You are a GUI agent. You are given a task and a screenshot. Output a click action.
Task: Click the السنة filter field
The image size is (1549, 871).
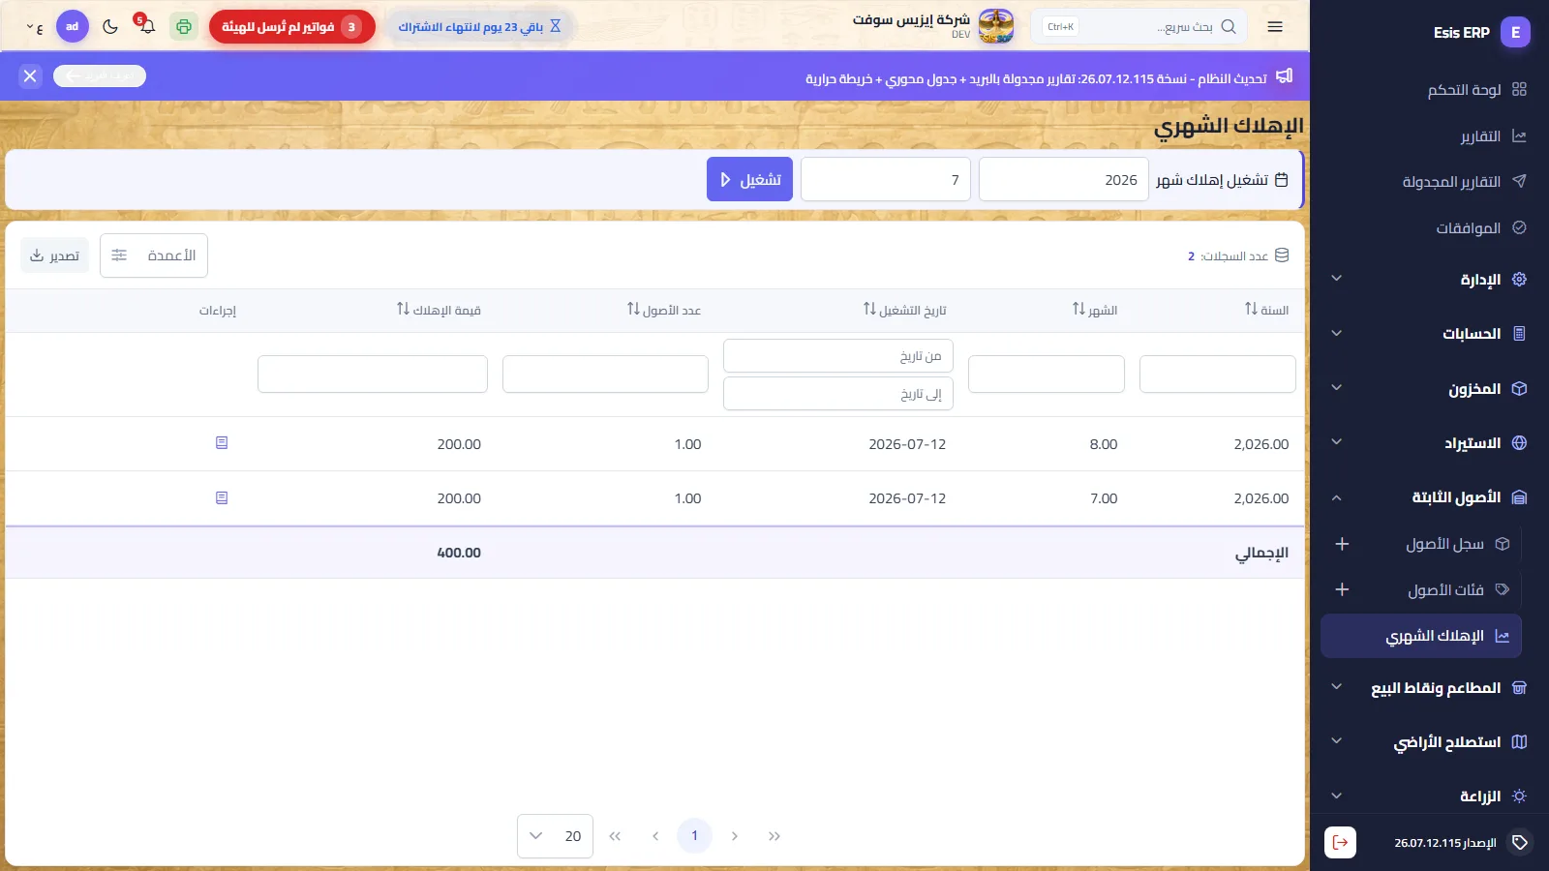click(1218, 374)
